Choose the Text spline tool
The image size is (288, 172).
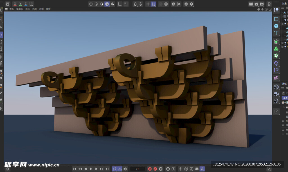[276, 33]
